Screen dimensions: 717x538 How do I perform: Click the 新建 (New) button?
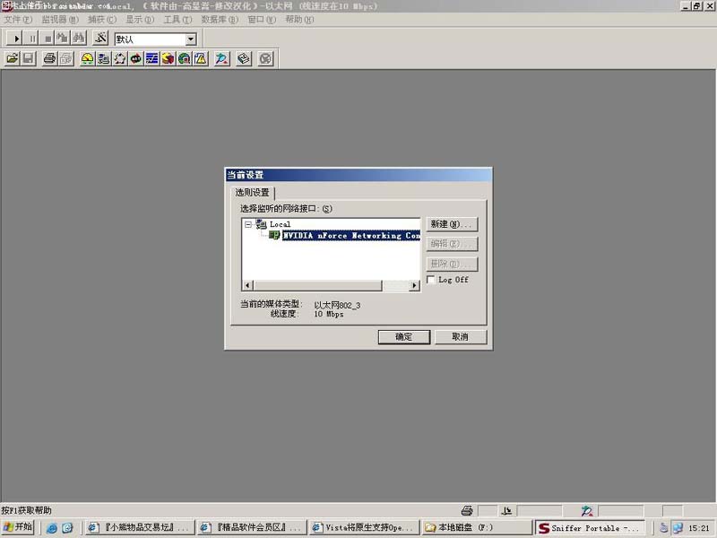[x=451, y=224]
